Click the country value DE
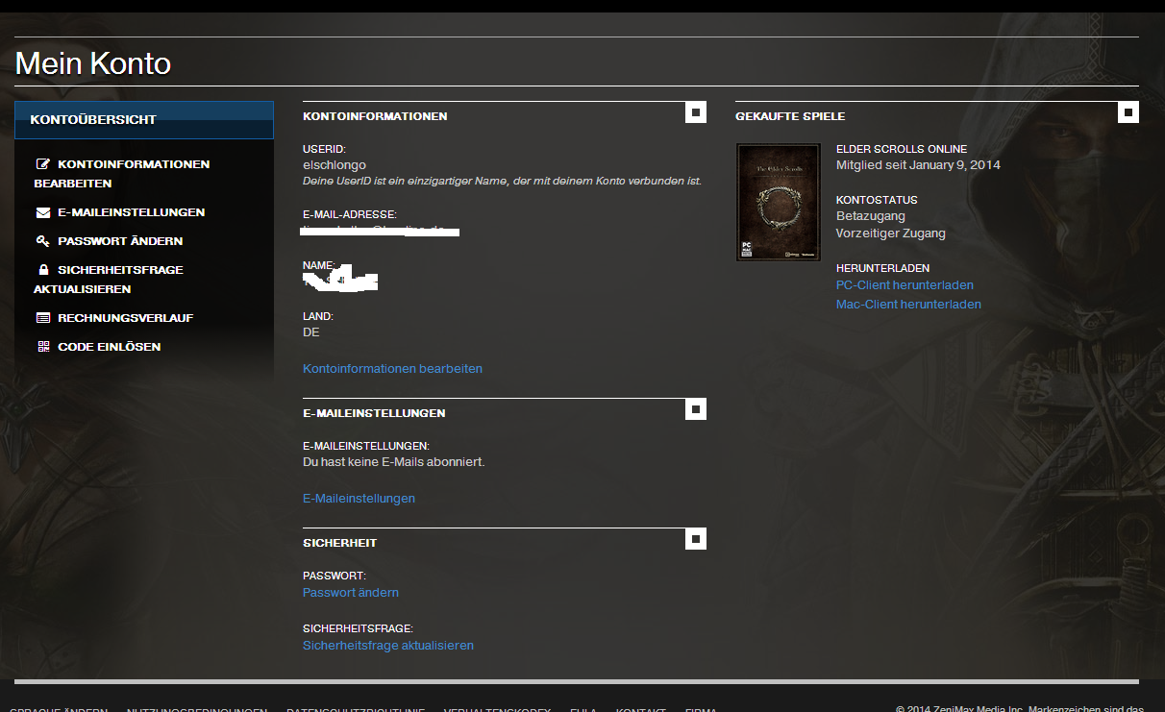Image resolution: width=1165 pixels, height=712 pixels. pos(311,332)
